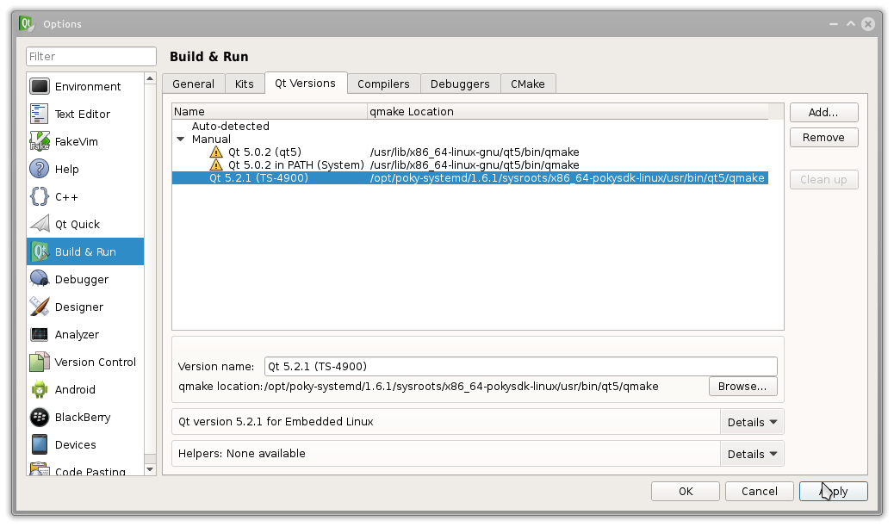This screenshot has width=894, height=527.
Task: Open the Analyzer icon
Action: click(40, 334)
